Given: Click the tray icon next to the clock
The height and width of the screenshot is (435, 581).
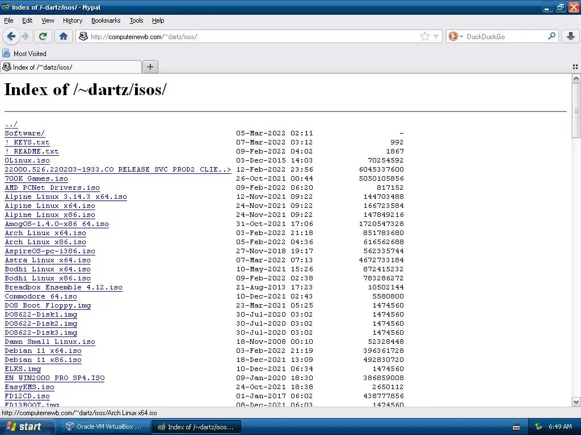Looking at the screenshot, I should pos(539,427).
